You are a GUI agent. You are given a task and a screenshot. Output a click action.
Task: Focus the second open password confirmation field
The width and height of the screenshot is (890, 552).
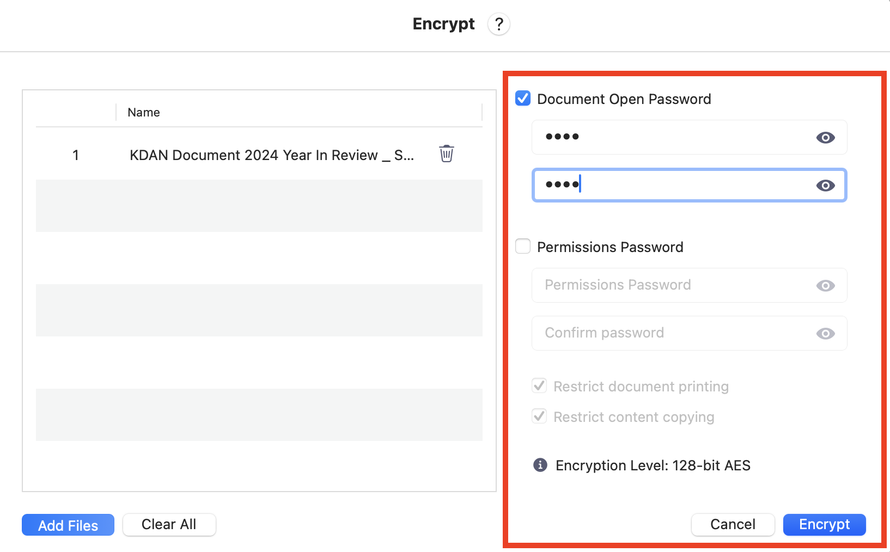pos(689,185)
